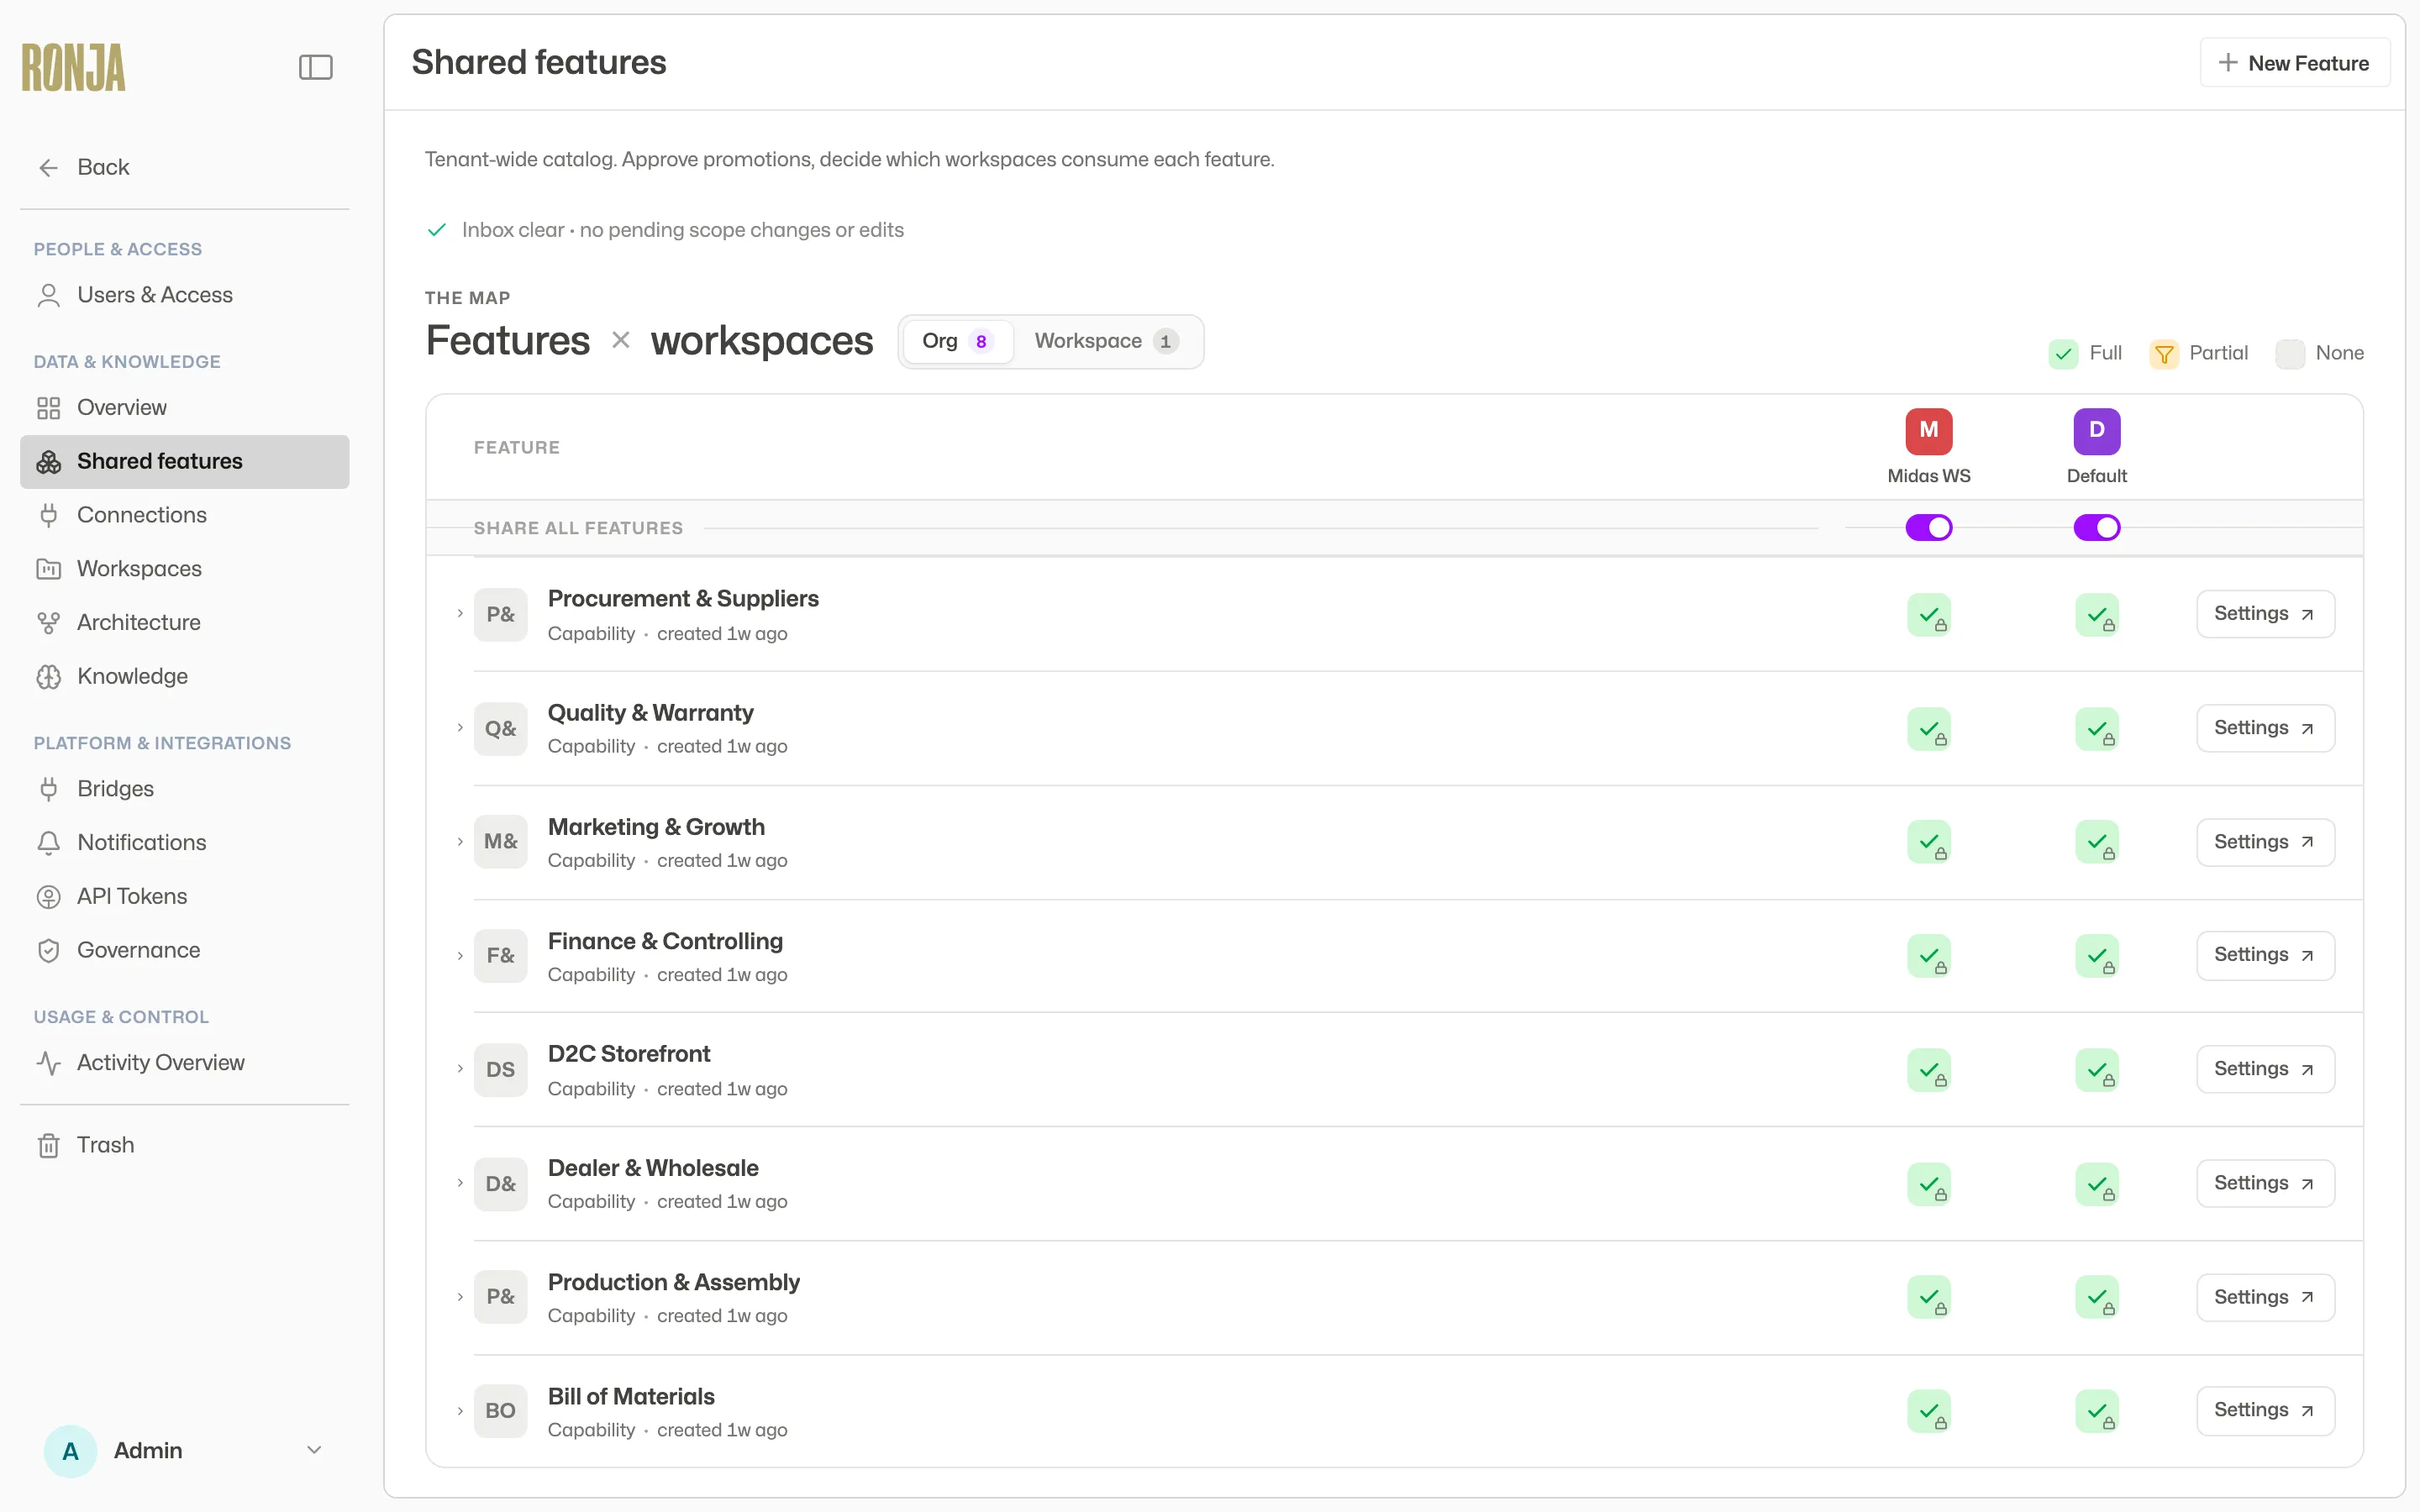
Task: Click the Admin avatar circle
Action: pyautogui.click(x=70, y=1451)
